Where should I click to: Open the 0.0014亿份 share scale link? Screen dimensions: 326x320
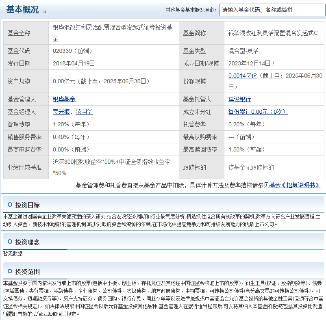pos(243,76)
